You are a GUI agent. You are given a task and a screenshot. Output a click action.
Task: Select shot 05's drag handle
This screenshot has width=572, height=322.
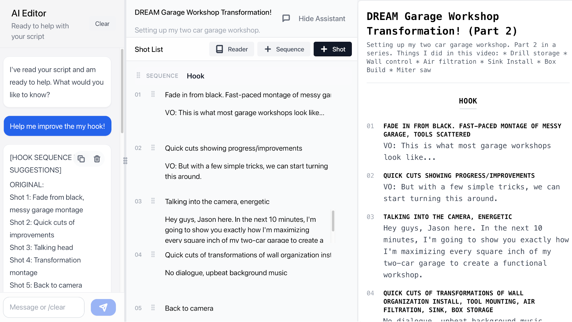click(x=153, y=308)
